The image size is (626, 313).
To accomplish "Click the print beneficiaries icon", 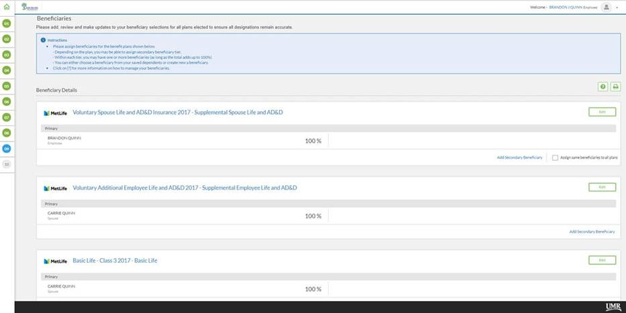I will tap(615, 86).
